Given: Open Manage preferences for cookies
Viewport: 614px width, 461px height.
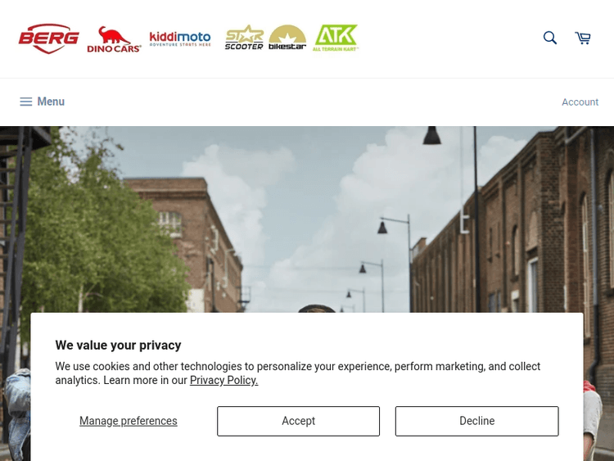Looking at the screenshot, I should click(x=129, y=421).
